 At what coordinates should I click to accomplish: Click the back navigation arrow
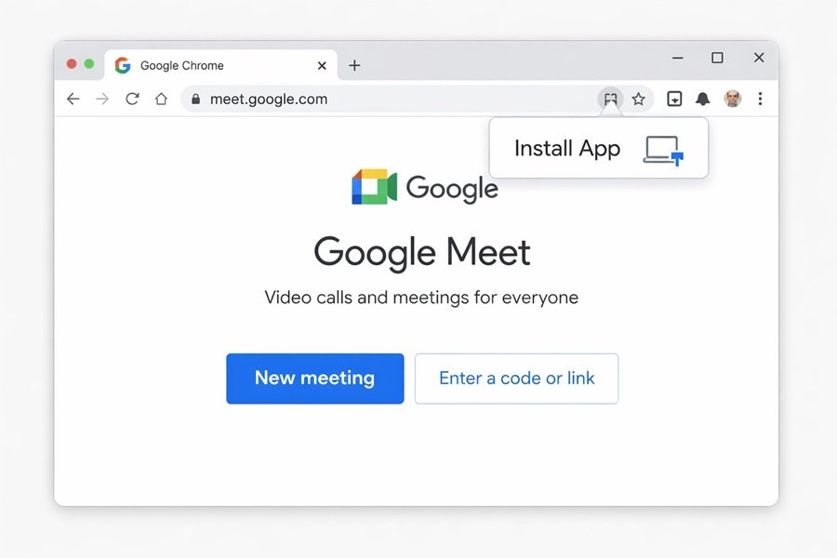tap(73, 99)
